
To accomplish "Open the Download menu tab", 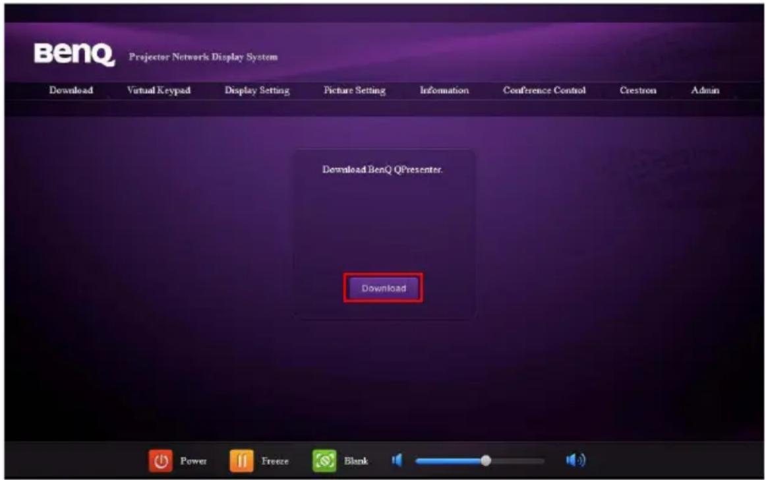I will pos(71,90).
